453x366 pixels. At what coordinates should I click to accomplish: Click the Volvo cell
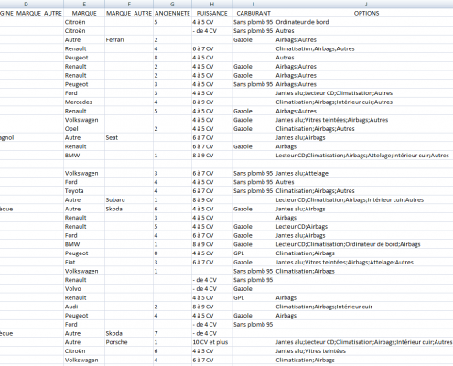(x=84, y=289)
